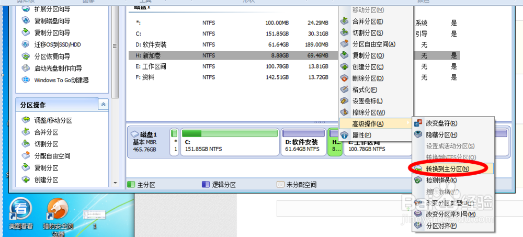Select the C: 151.85GB partition row
Screen dimensions: 523x237
point(233,33)
